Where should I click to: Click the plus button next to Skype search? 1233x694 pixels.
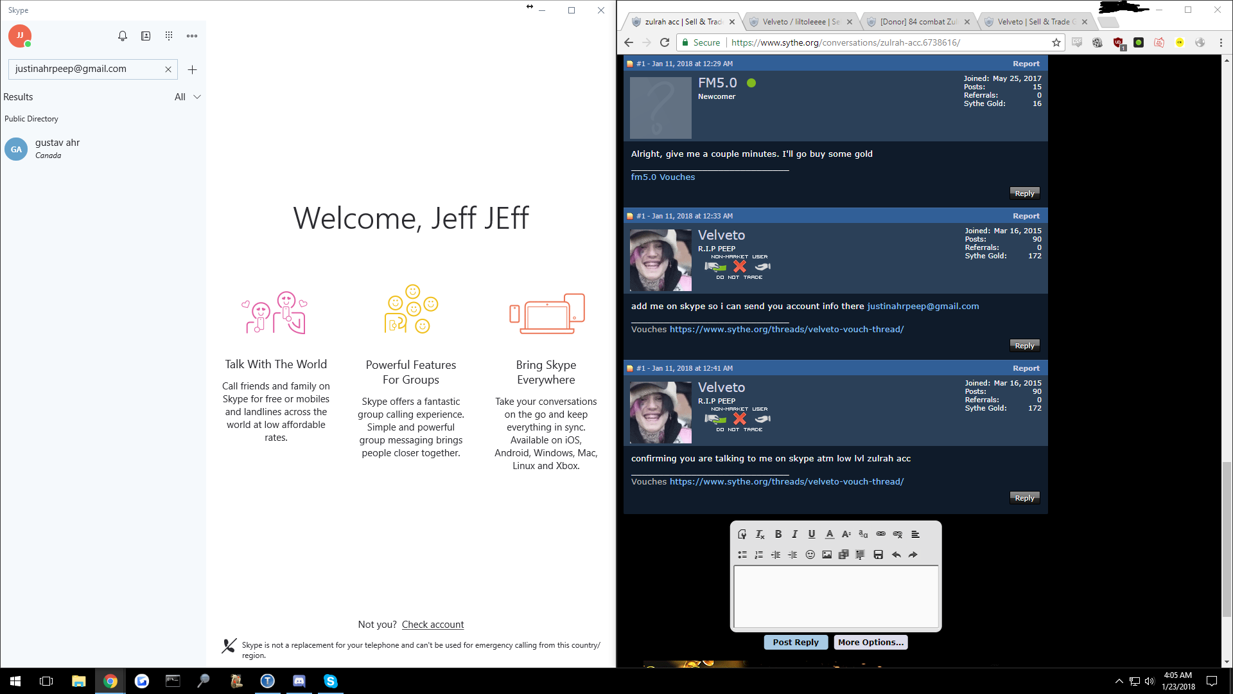click(192, 69)
